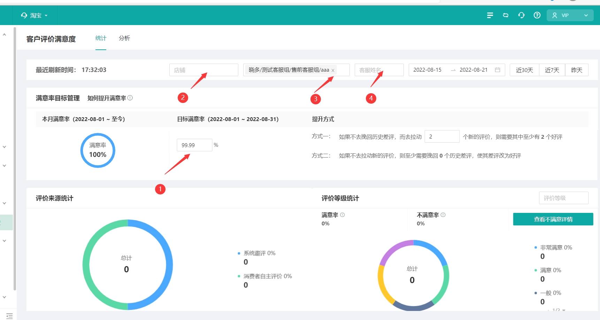The width and height of the screenshot is (600, 320).
Task: Toggle sidebar collapse icon at bottom left
Action: (9, 316)
